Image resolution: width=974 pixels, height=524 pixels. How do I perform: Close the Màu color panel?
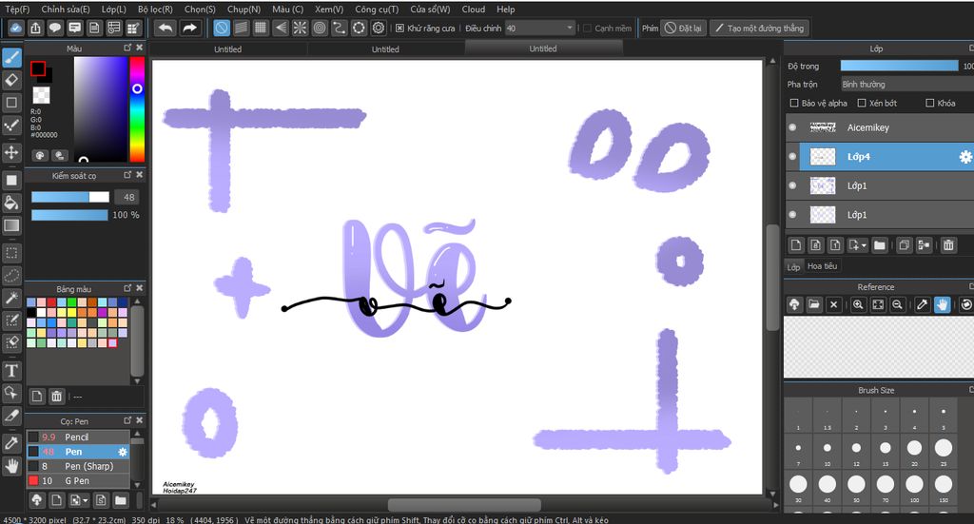point(140,48)
